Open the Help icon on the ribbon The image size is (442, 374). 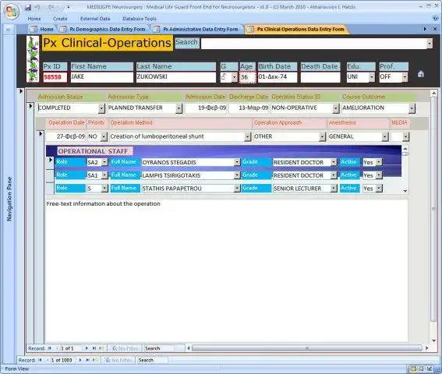tap(435, 19)
